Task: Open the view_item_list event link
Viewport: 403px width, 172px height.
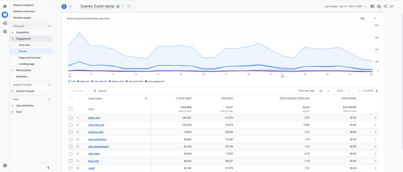Action: pos(96,125)
